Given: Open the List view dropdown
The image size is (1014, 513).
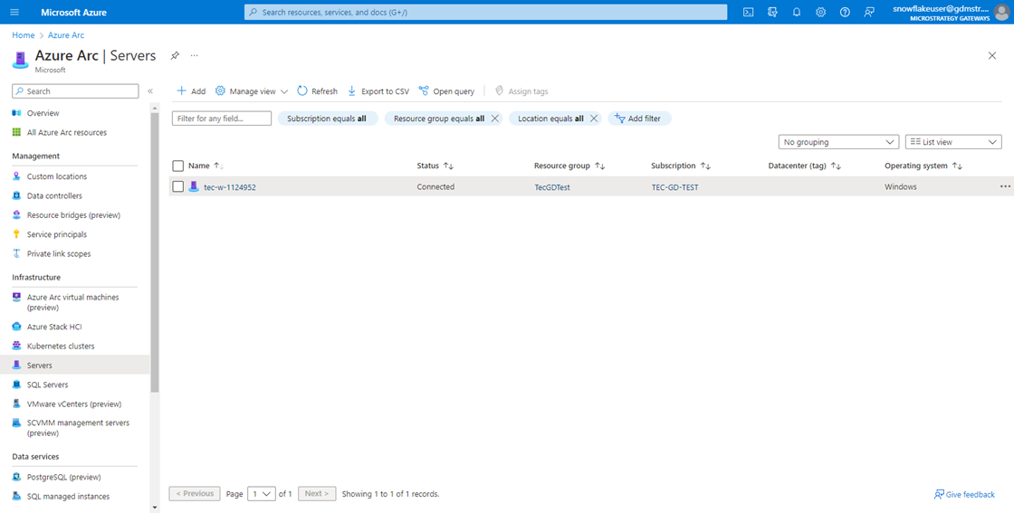Looking at the screenshot, I should pyautogui.click(x=953, y=142).
